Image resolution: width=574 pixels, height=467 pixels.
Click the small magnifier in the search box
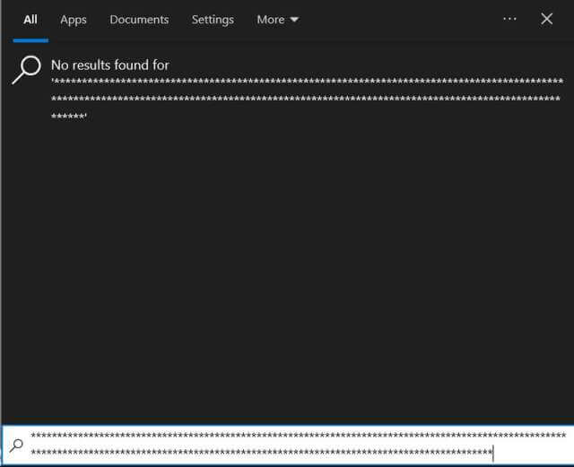pyautogui.click(x=16, y=445)
